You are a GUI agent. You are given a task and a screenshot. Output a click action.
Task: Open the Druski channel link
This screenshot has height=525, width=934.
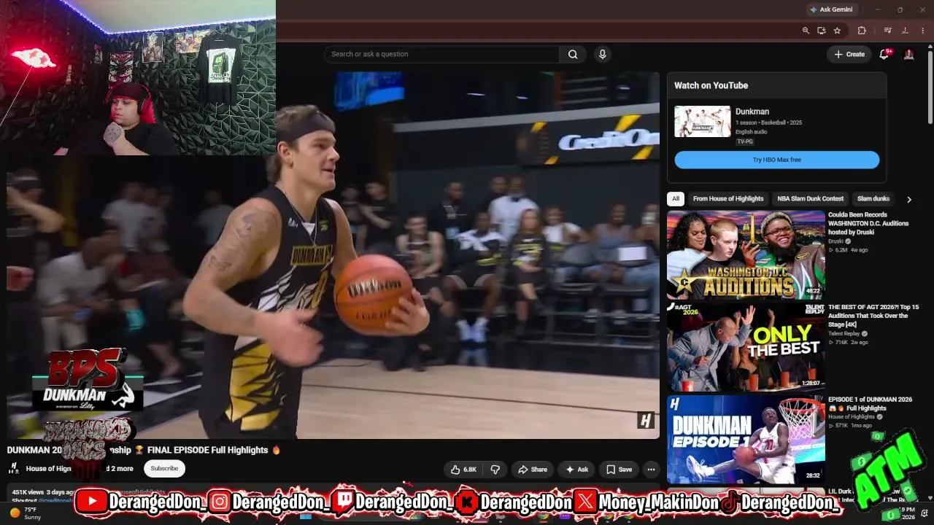pyautogui.click(x=837, y=241)
